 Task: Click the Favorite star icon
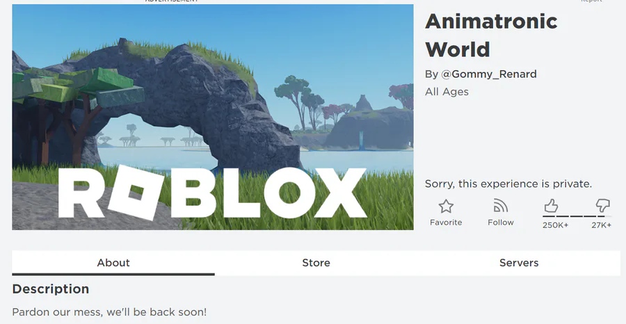pos(446,206)
